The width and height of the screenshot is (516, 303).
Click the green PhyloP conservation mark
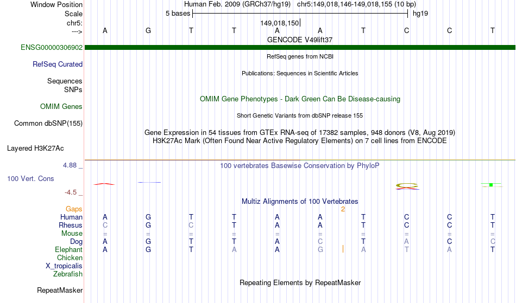[x=491, y=185]
